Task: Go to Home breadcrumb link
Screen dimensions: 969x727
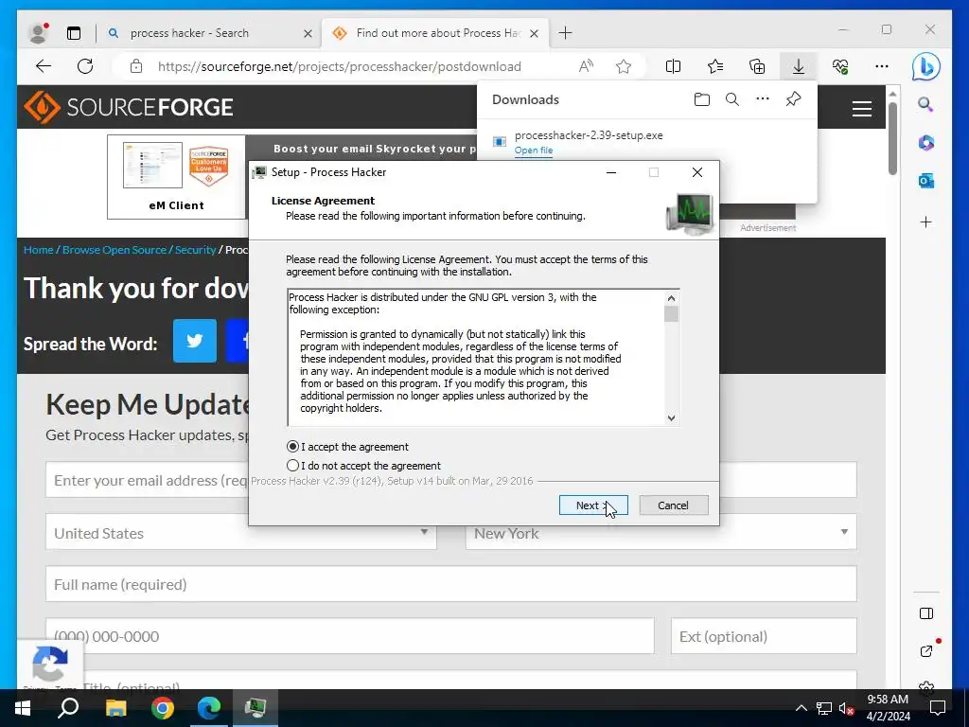Action: (x=38, y=250)
